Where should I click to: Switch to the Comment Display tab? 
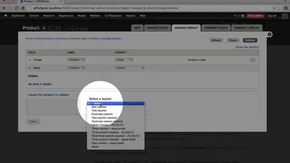(246, 28)
